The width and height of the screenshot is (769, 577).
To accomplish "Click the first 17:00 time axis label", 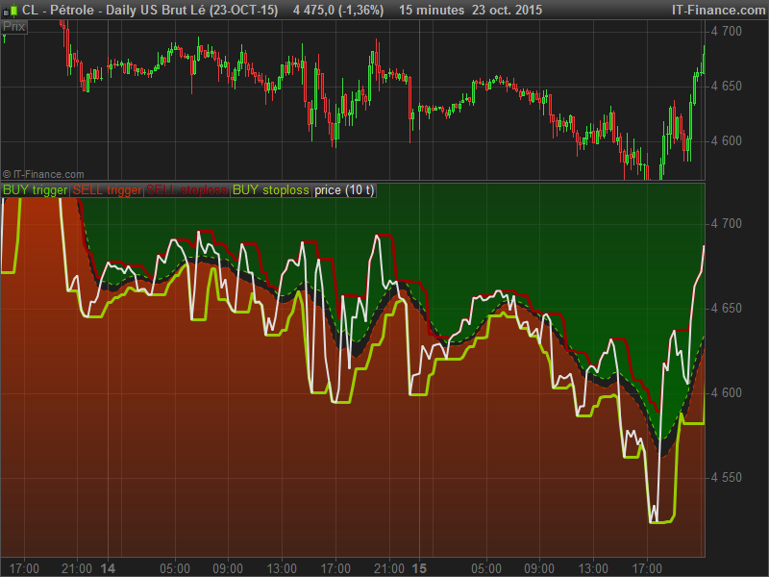I will point(24,568).
